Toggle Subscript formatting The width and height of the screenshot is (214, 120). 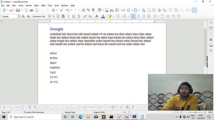pos(91,16)
